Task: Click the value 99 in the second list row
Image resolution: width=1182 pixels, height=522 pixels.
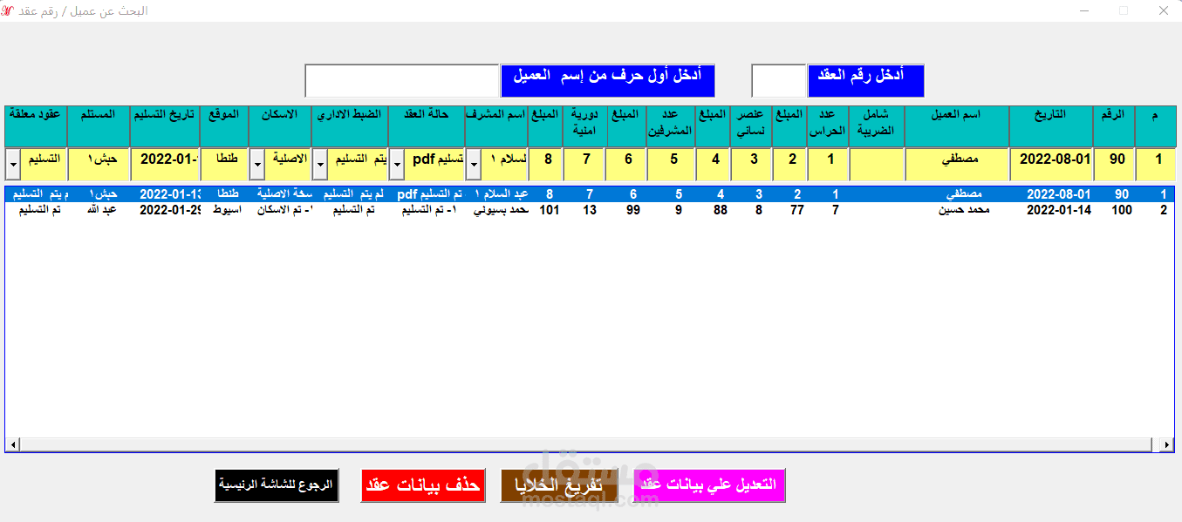Action: 634,209
